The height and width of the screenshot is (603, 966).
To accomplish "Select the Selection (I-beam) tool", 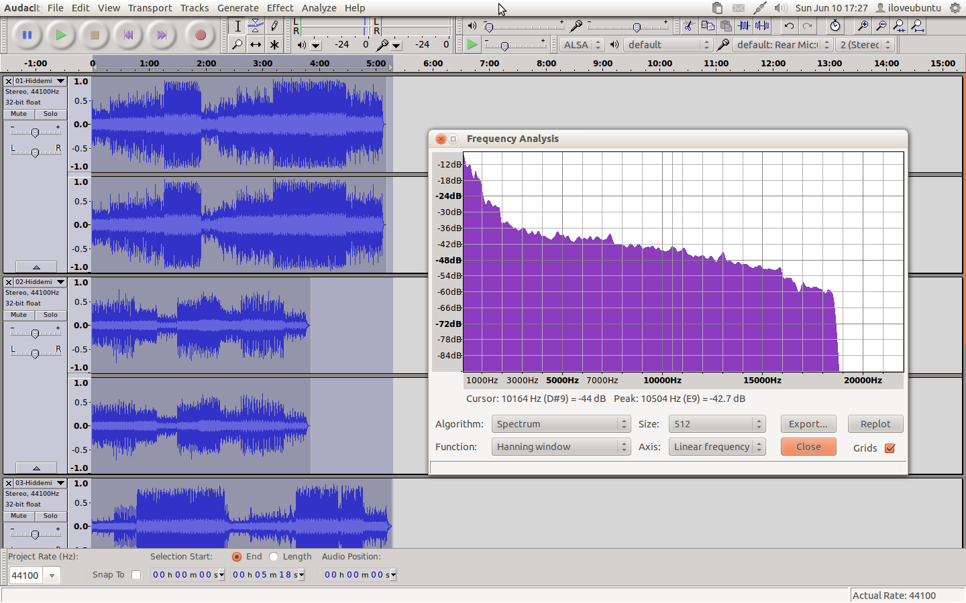I will (237, 26).
